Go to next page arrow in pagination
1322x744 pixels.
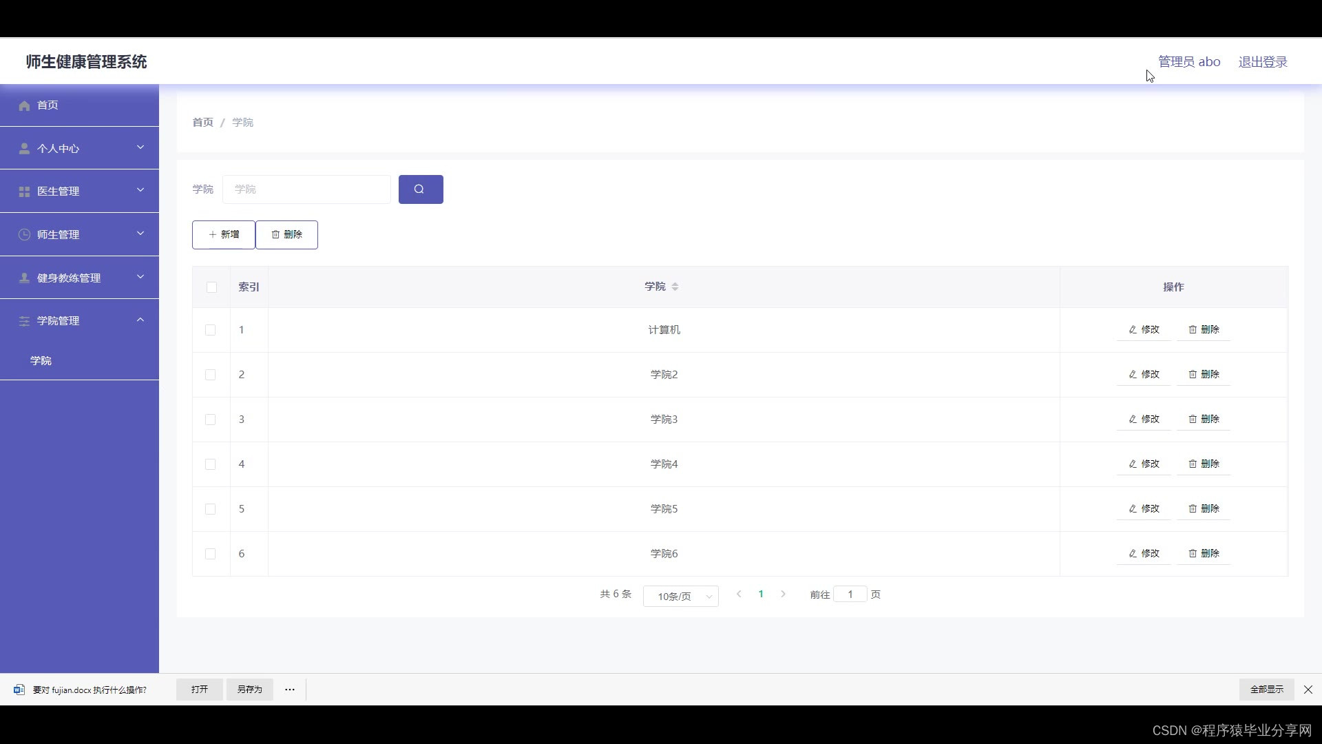pyautogui.click(x=783, y=595)
